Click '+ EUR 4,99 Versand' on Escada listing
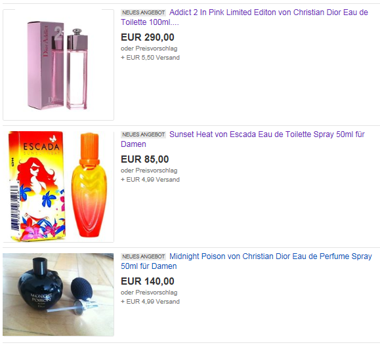 [150, 180]
